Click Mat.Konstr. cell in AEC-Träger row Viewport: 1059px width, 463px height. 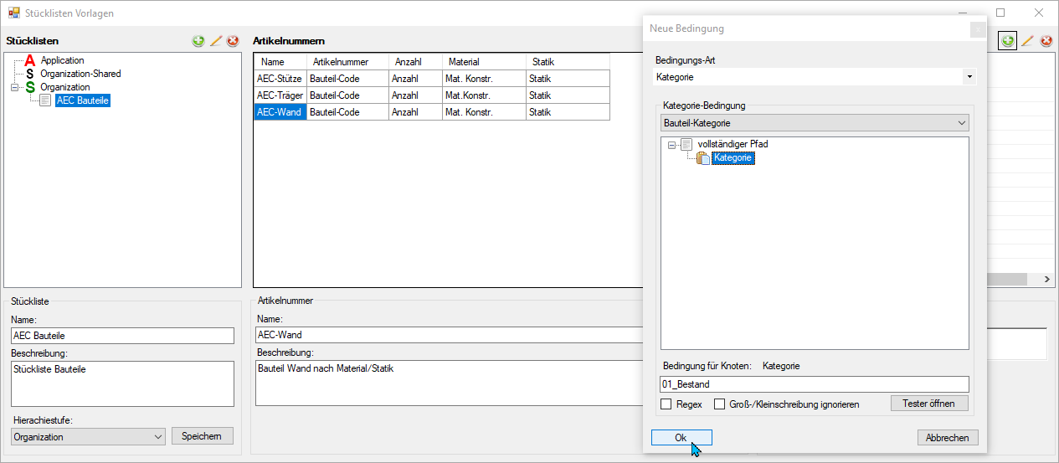tap(484, 95)
